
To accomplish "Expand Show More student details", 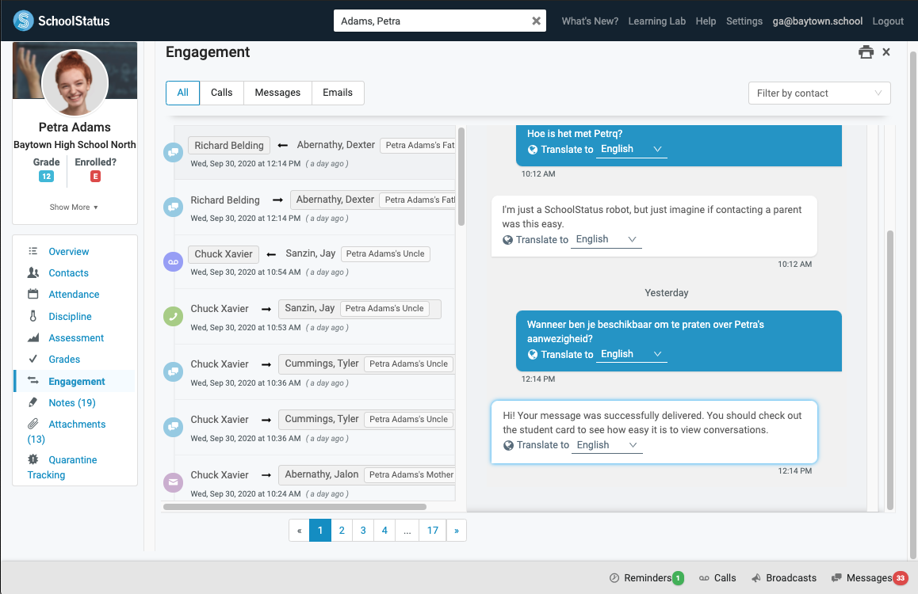I will pyautogui.click(x=74, y=207).
